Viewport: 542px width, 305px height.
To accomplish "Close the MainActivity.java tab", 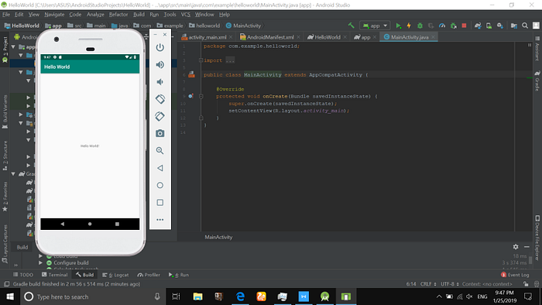I will click(x=433, y=37).
